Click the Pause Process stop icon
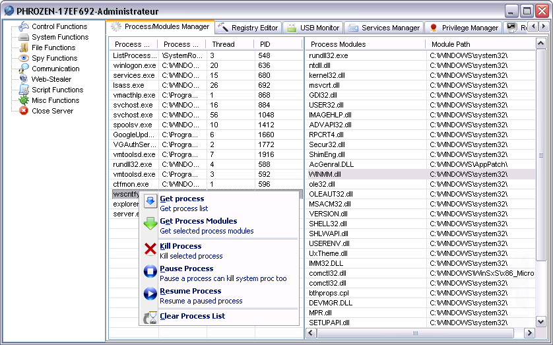Image resolution: width=553 pixels, height=345 pixels. tap(150, 272)
